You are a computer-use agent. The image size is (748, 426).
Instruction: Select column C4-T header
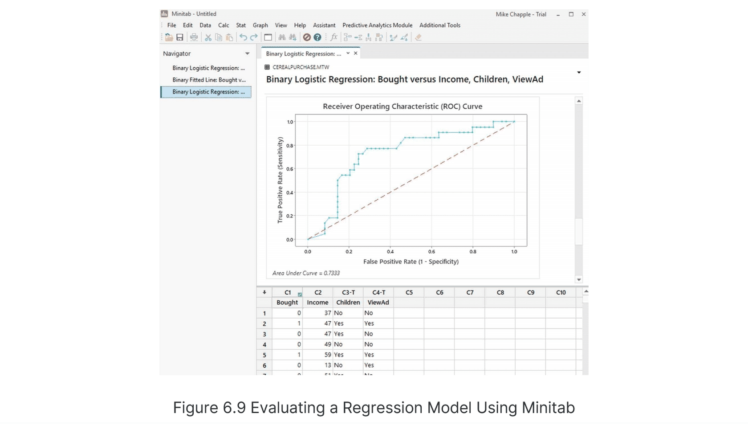point(378,292)
